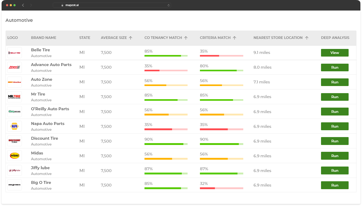This screenshot has width=362, height=206.
Task: Click Jiffy lube 87% co tenancy value
Action: tap(149, 169)
